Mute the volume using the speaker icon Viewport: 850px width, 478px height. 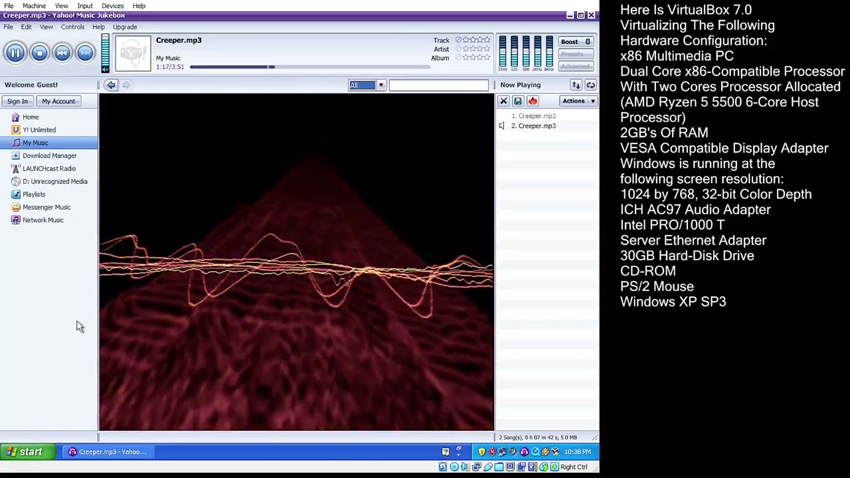[x=105, y=68]
